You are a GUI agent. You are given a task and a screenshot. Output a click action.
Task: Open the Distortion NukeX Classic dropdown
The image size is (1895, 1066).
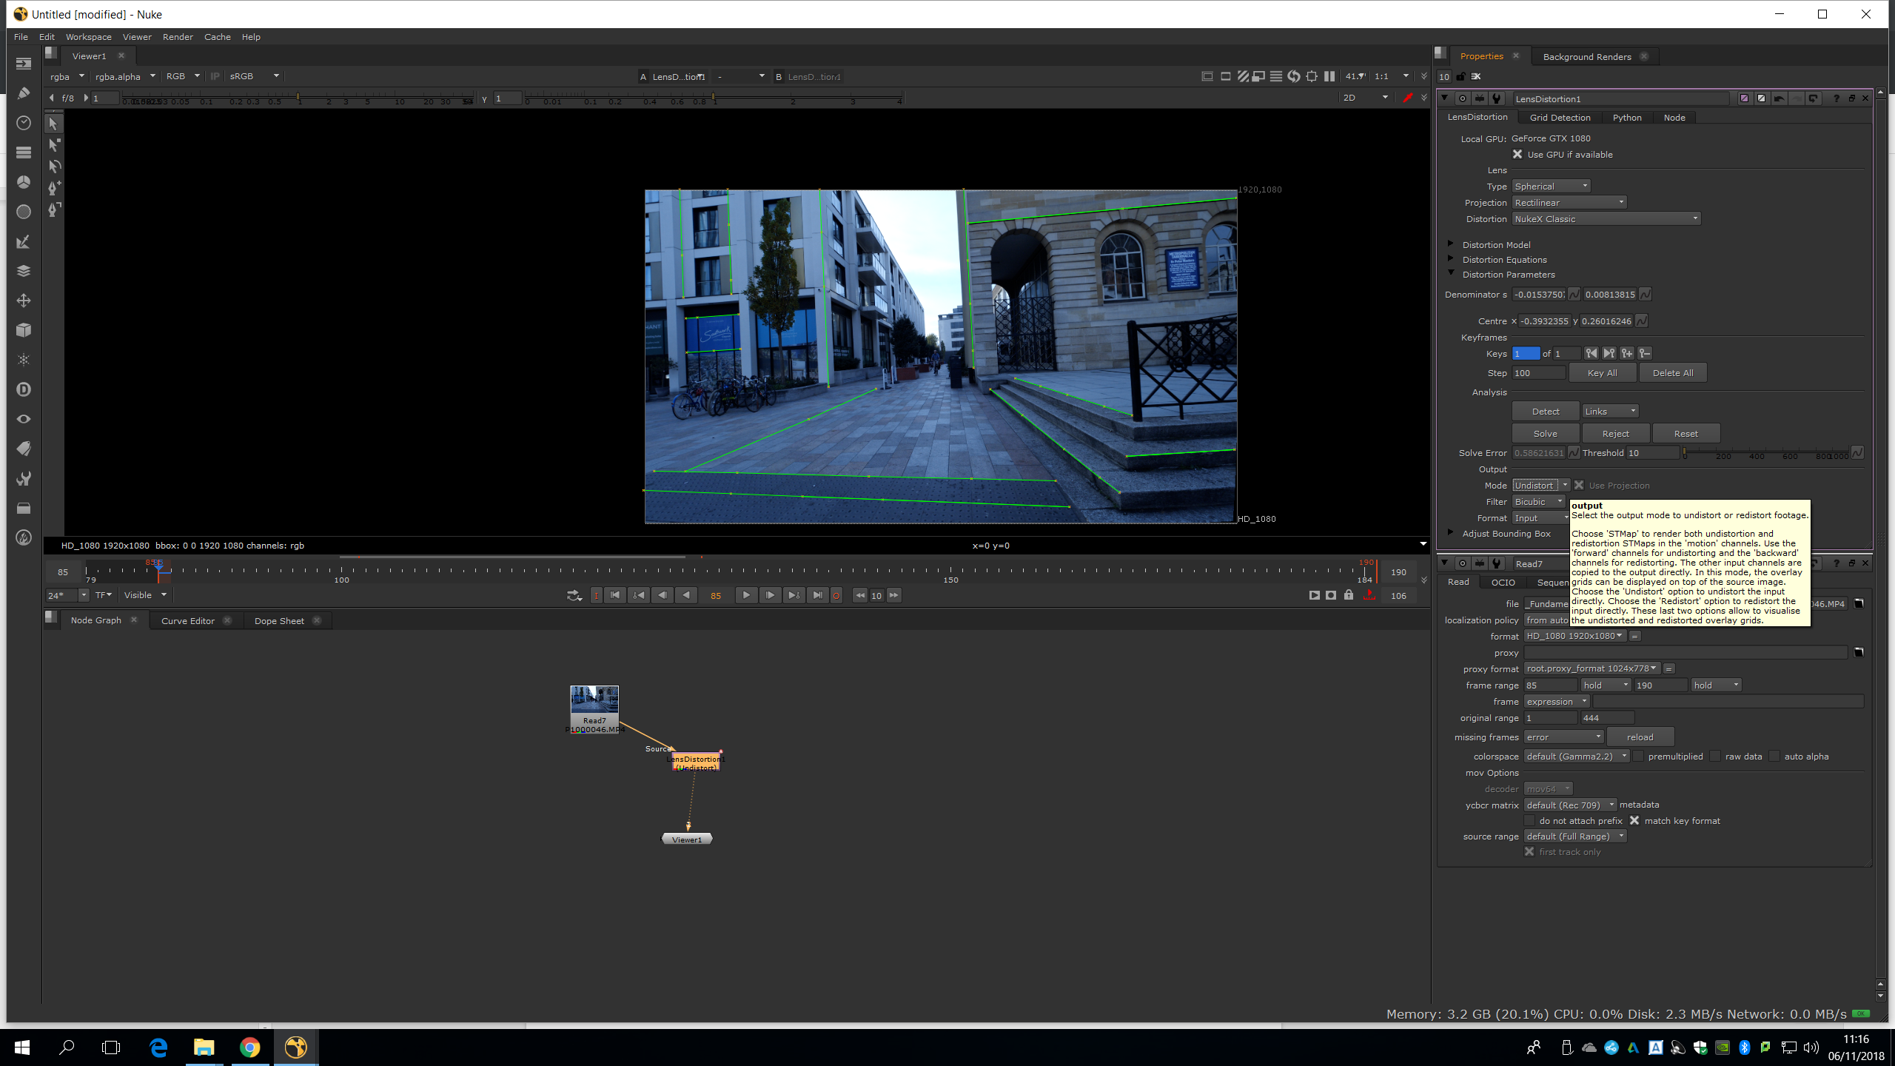point(1606,219)
